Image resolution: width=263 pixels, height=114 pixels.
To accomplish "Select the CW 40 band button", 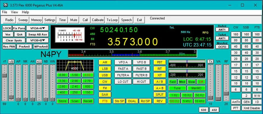I will (236, 47).
